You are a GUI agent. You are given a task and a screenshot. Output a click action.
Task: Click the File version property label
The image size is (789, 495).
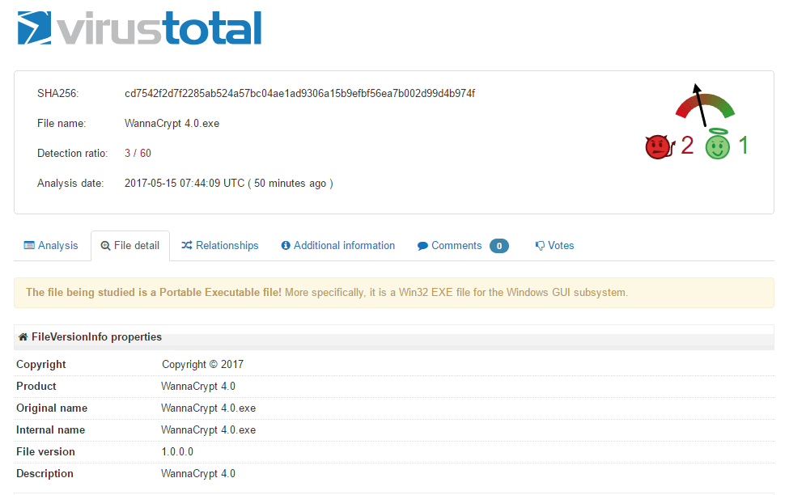(46, 452)
